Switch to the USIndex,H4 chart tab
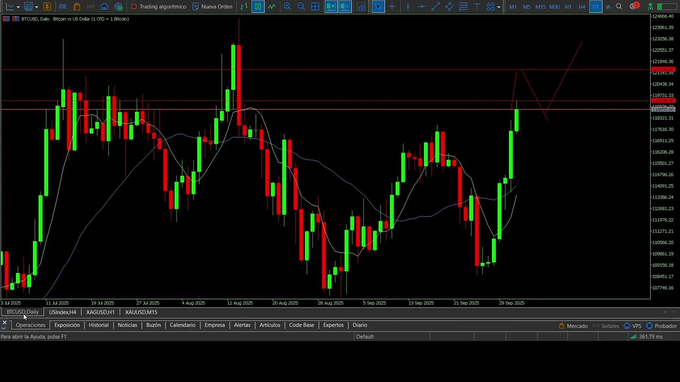Screen dimensions: 680x382 (x=63, y=312)
